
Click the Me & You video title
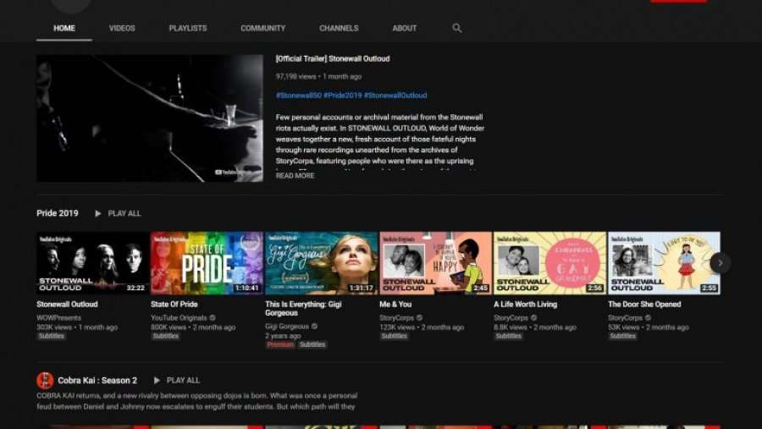pos(395,304)
